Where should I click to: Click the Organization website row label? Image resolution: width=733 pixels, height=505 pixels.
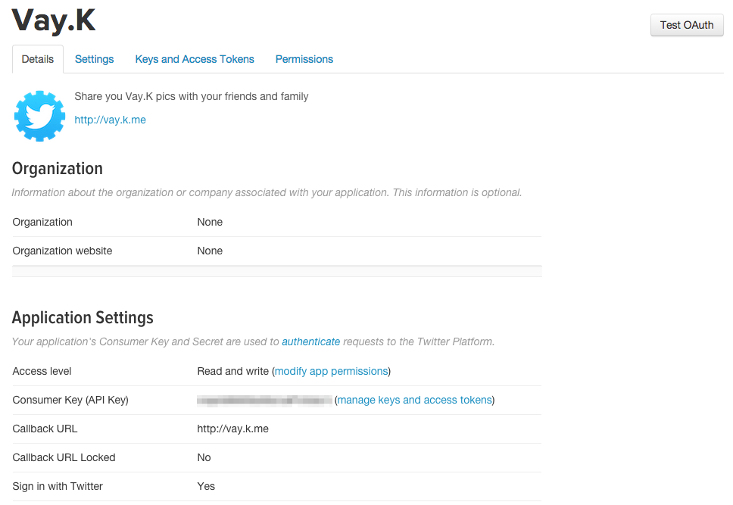(x=62, y=251)
